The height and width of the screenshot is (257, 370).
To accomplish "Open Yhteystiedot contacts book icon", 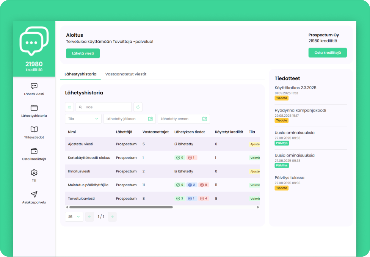I will 34,130.
